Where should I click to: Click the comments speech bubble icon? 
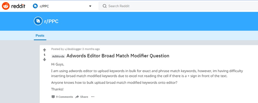pyautogui.click(x=53, y=97)
